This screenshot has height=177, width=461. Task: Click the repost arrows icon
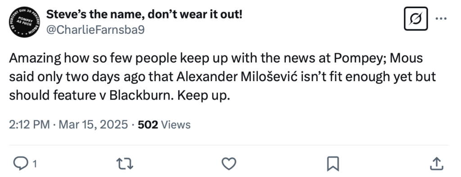point(125,163)
